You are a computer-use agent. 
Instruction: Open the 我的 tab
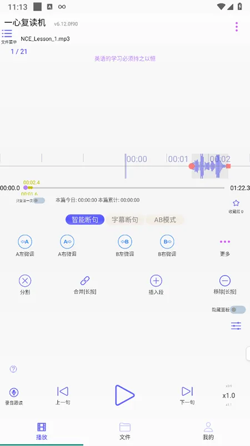tap(208, 431)
